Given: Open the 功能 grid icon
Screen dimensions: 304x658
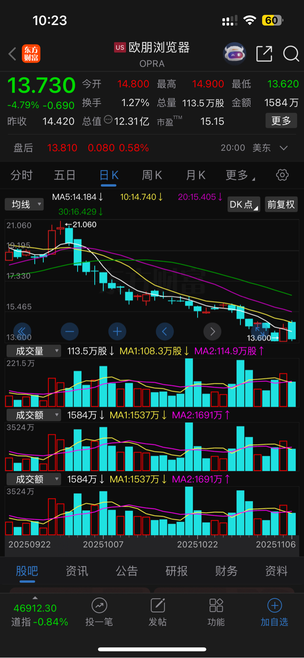Looking at the screenshot, I should (x=216, y=605).
